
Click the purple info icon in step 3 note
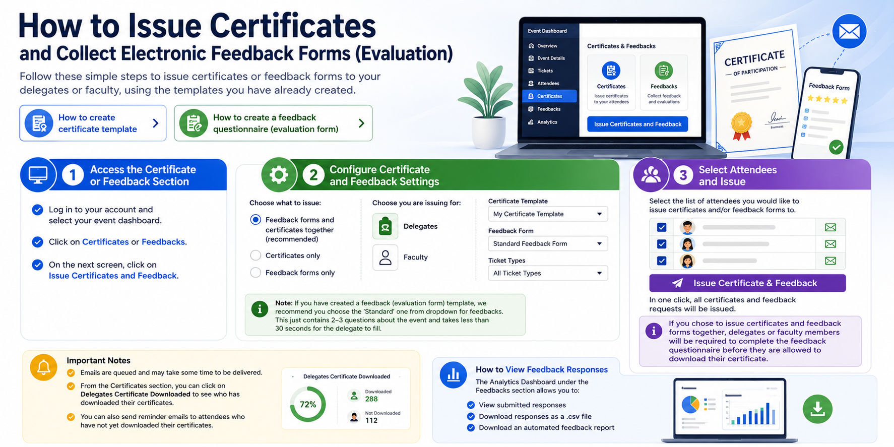coord(654,331)
